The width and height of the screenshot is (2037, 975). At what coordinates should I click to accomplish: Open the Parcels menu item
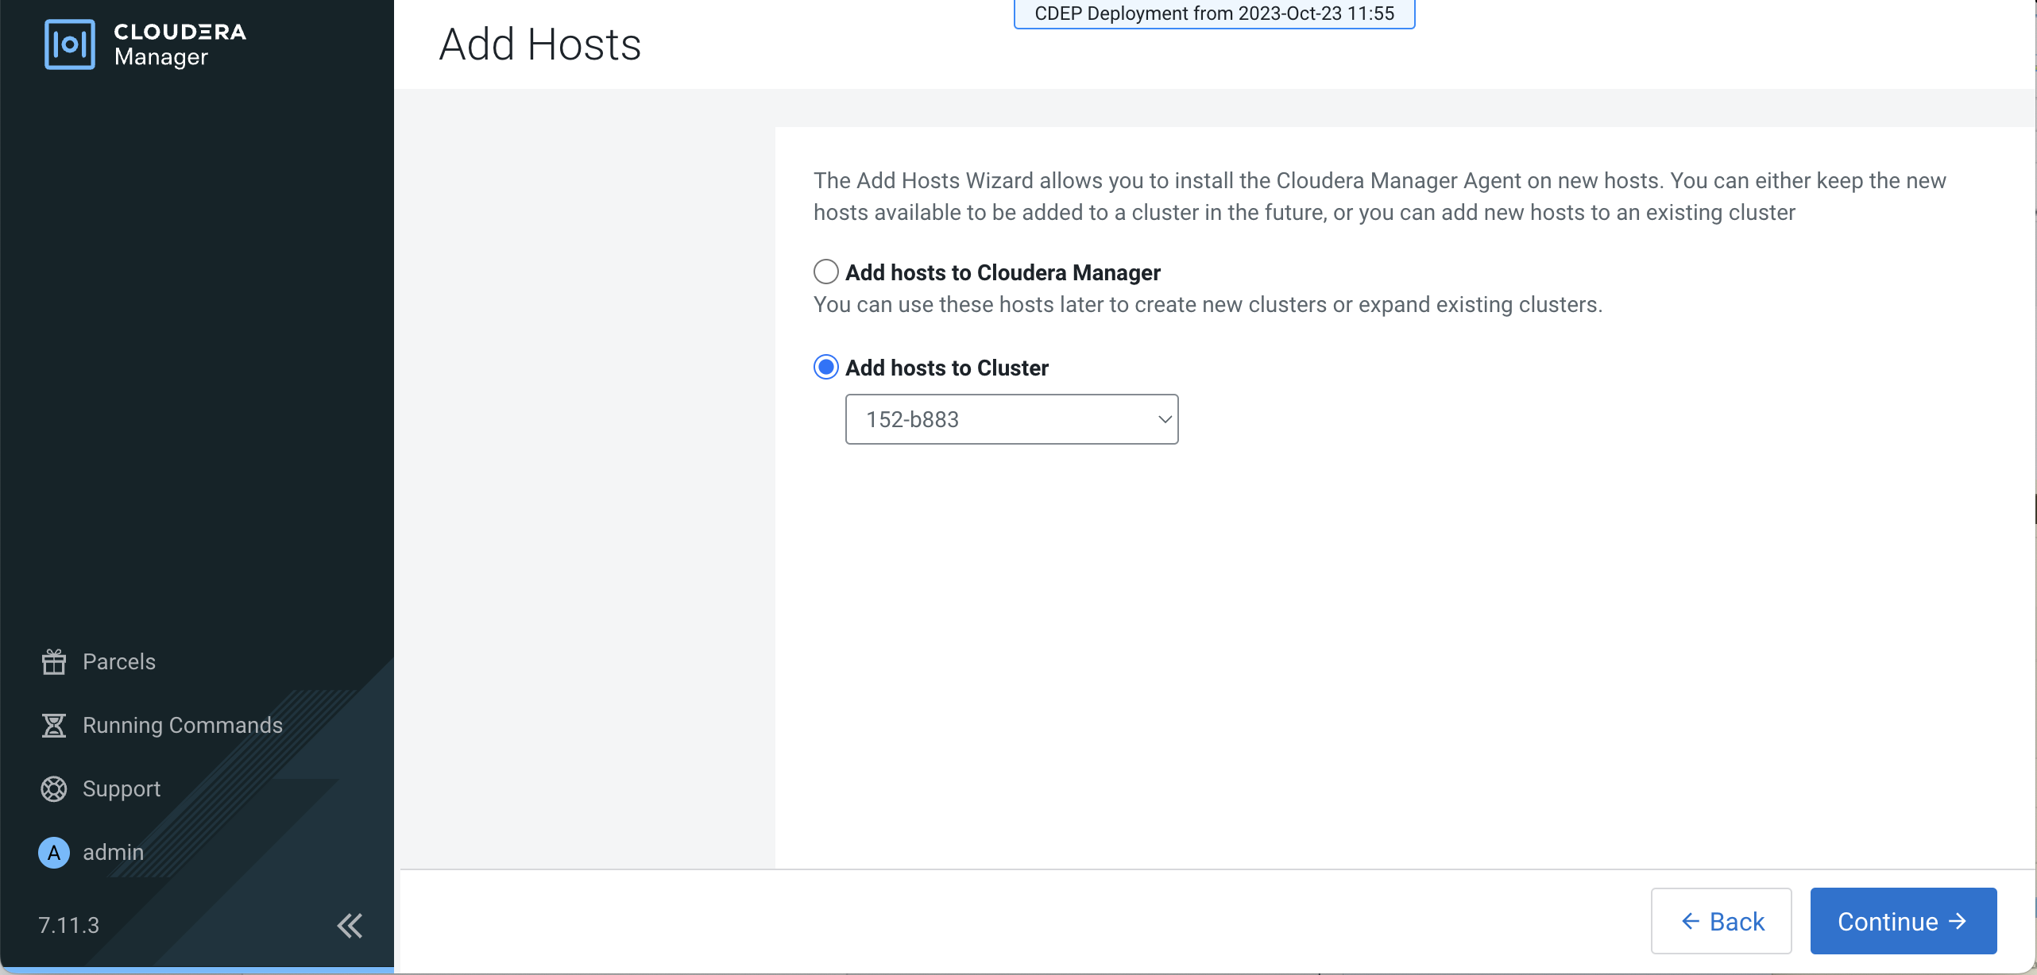(x=119, y=661)
